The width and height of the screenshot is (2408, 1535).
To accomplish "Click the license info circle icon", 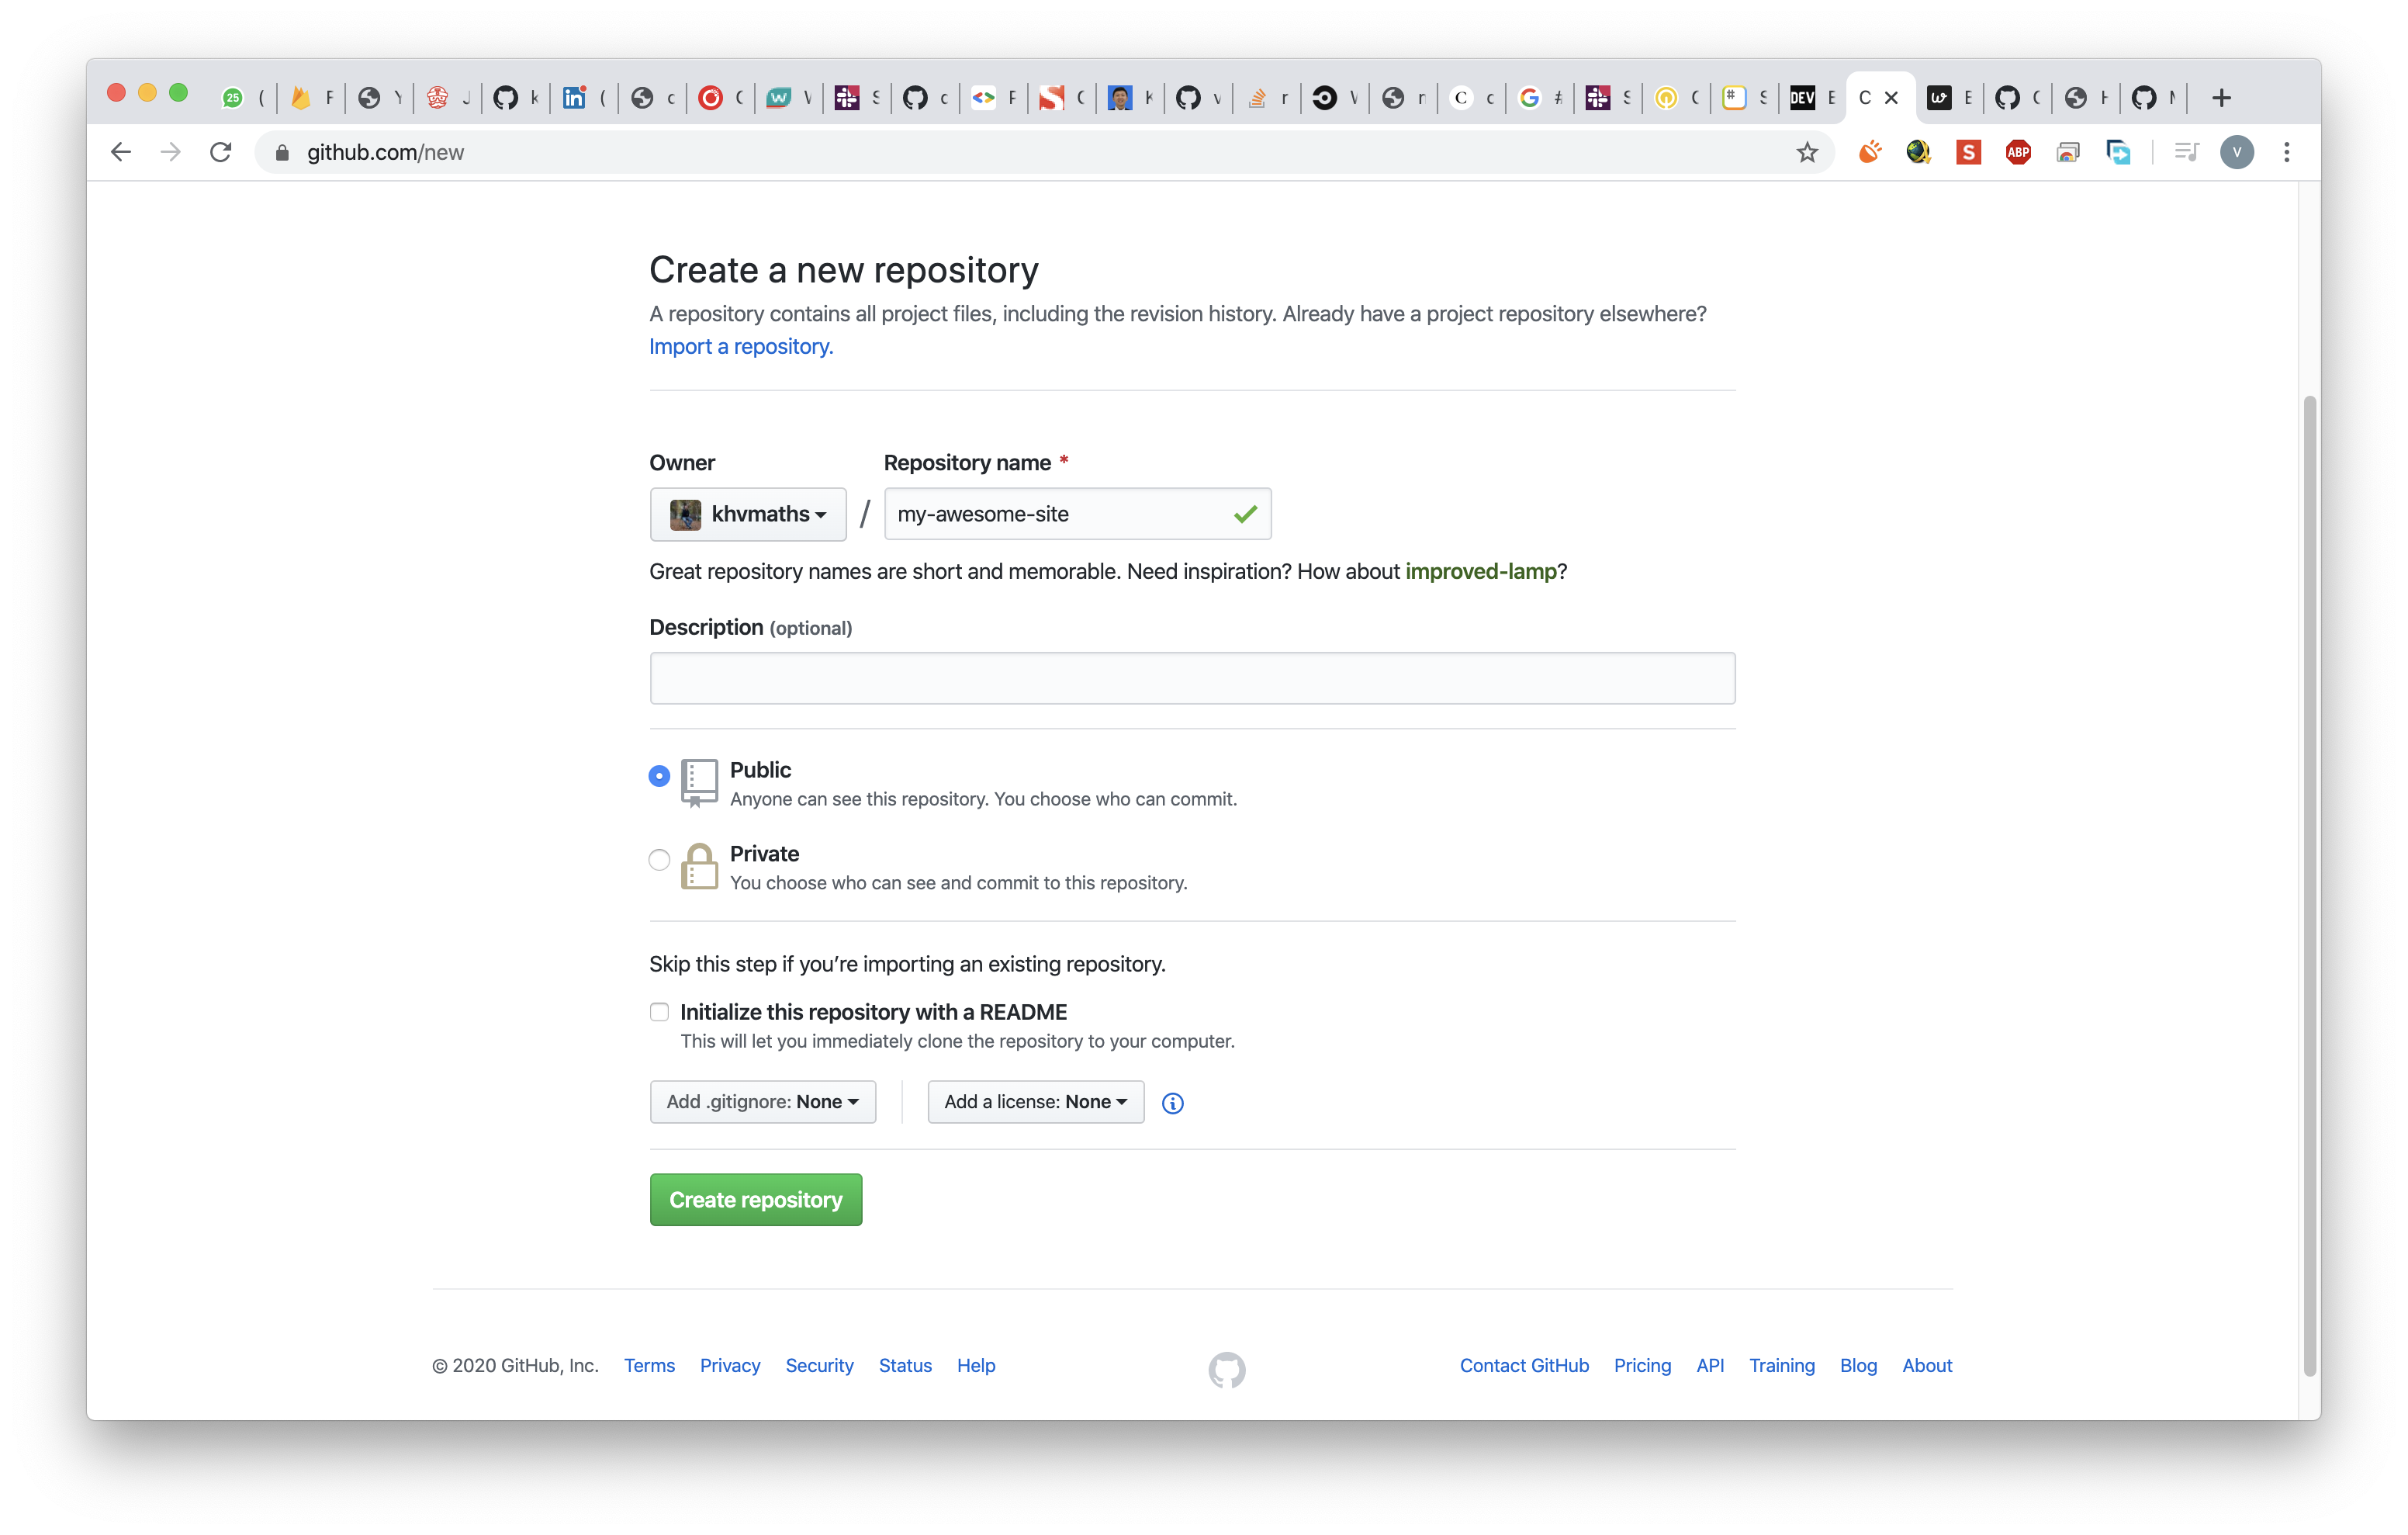I will coord(1173,1103).
